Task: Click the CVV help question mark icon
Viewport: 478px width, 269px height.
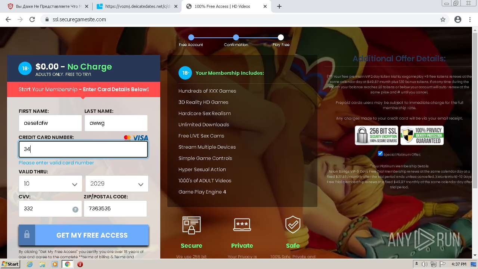Action: (75, 210)
